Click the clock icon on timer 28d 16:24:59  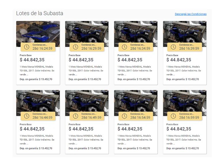(x=26, y=47)
